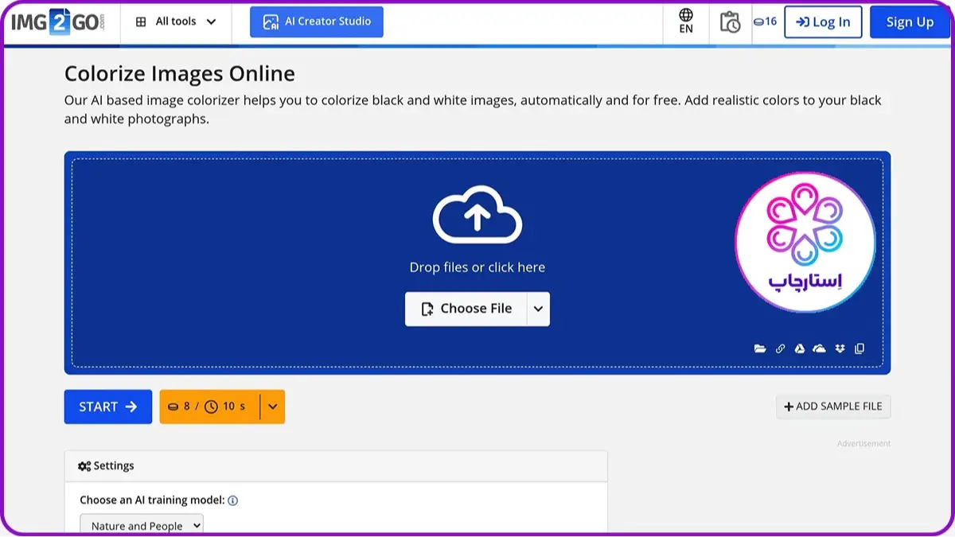Click the Log In button

[823, 22]
